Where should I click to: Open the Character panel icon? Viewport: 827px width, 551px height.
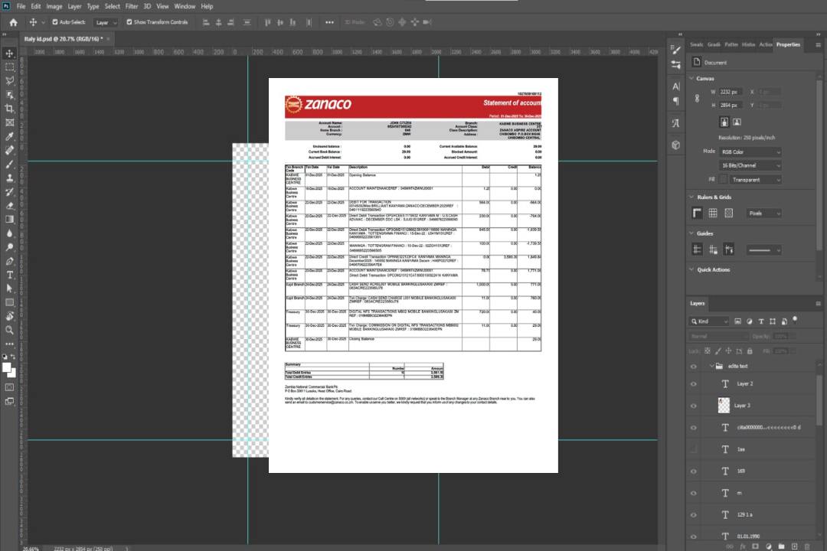pyautogui.click(x=675, y=86)
